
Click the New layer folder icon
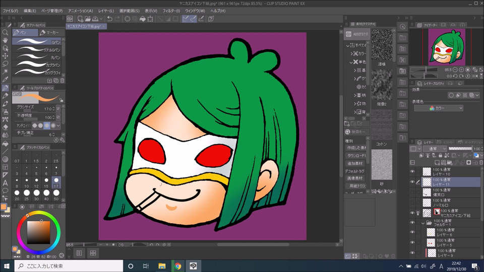pyautogui.click(x=450, y=163)
